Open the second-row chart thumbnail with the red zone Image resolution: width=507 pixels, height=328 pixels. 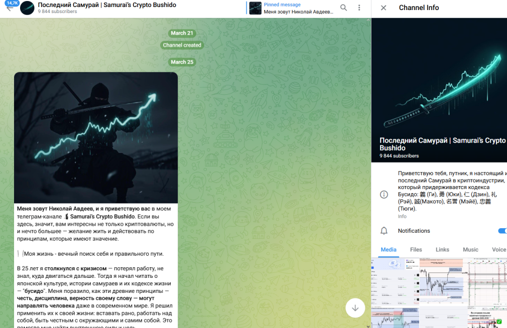click(x=395, y=317)
